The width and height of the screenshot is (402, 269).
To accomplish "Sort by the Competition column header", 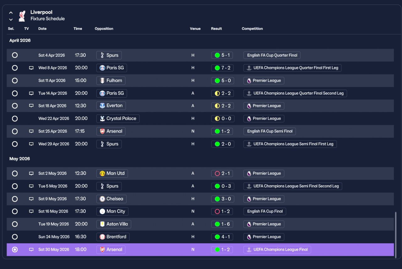I will tap(252, 29).
